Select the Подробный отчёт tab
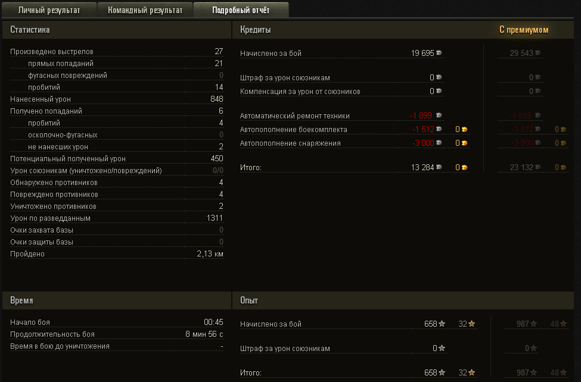581x382 pixels. point(241,10)
